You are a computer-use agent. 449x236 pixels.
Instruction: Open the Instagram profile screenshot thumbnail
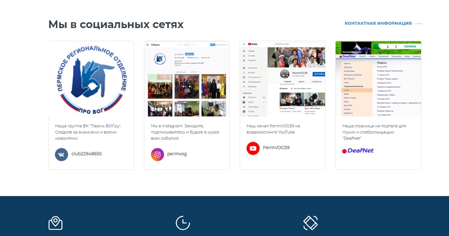click(x=187, y=79)
